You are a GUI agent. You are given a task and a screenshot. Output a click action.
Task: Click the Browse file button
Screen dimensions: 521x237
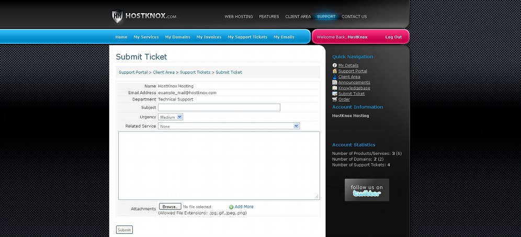point(170,207)
